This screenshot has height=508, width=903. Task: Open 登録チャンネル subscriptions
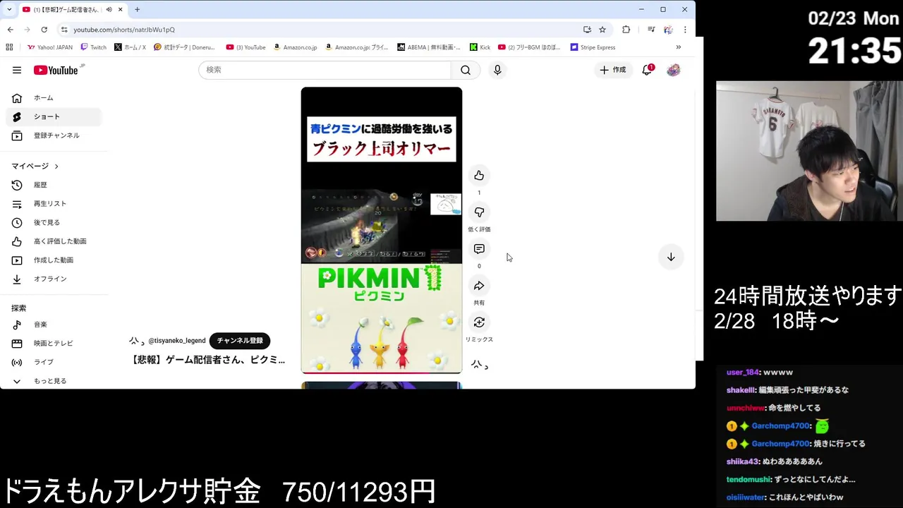point(54,135)
